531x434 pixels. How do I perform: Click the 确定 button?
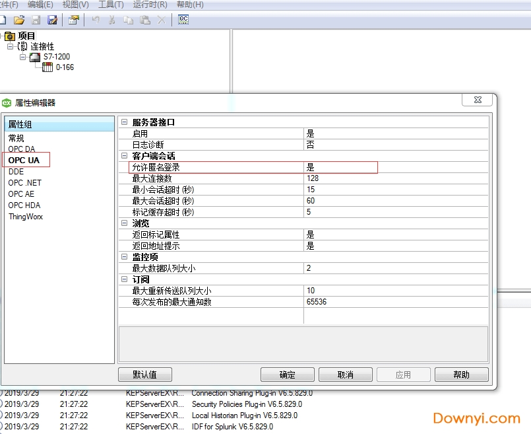287,375
